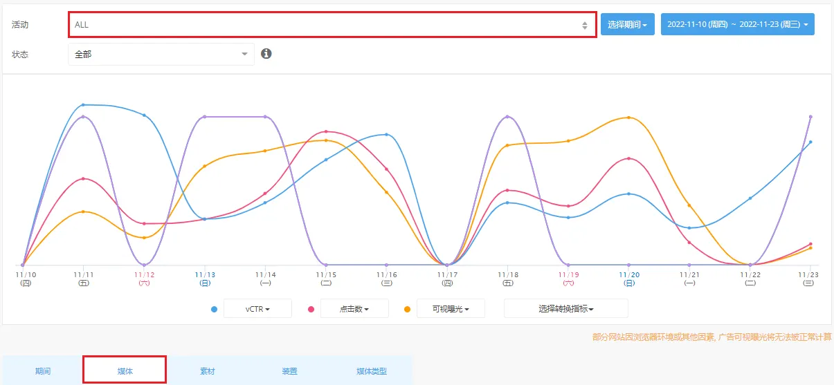Click the pink 点击数 peak point at 11/15
834x385 pixels.
pyautogui.click(x=326, y=131)
